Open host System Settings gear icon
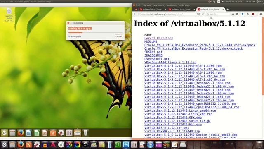Viewport: 264px width, 149px height. click(37, 144)
